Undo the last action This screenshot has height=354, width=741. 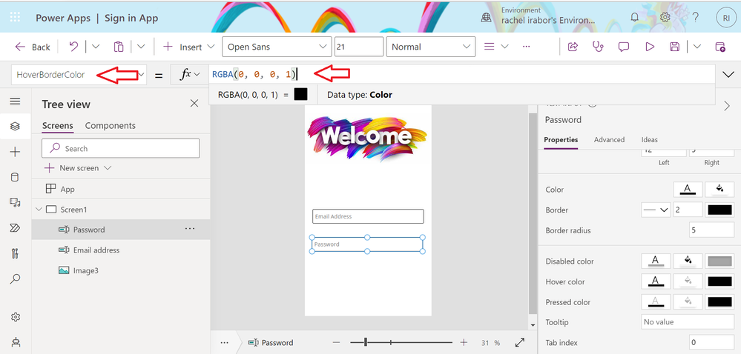pyautogui.click(x=73, y=46)
